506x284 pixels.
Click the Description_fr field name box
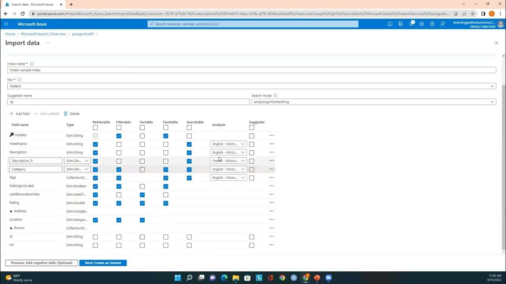coord(36,161)
